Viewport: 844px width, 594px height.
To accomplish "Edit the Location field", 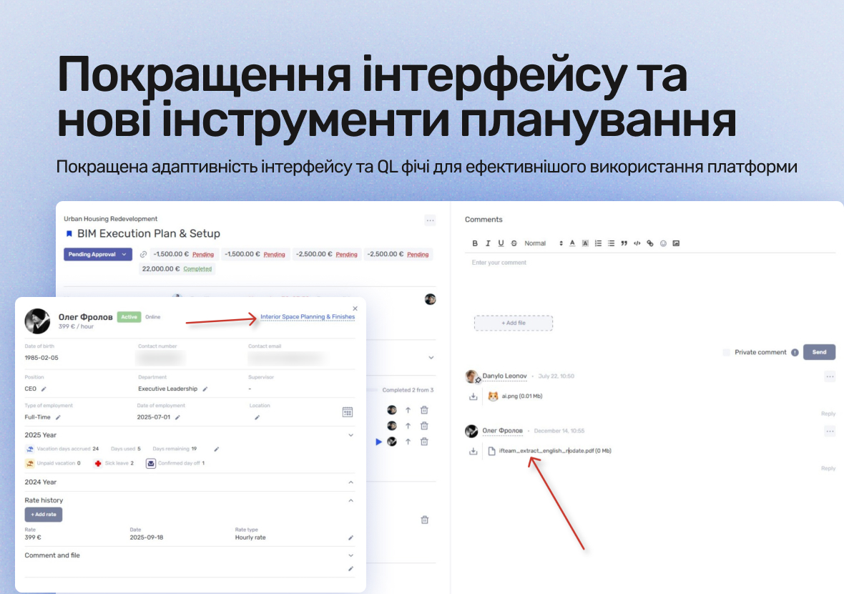I will point(257,417).
